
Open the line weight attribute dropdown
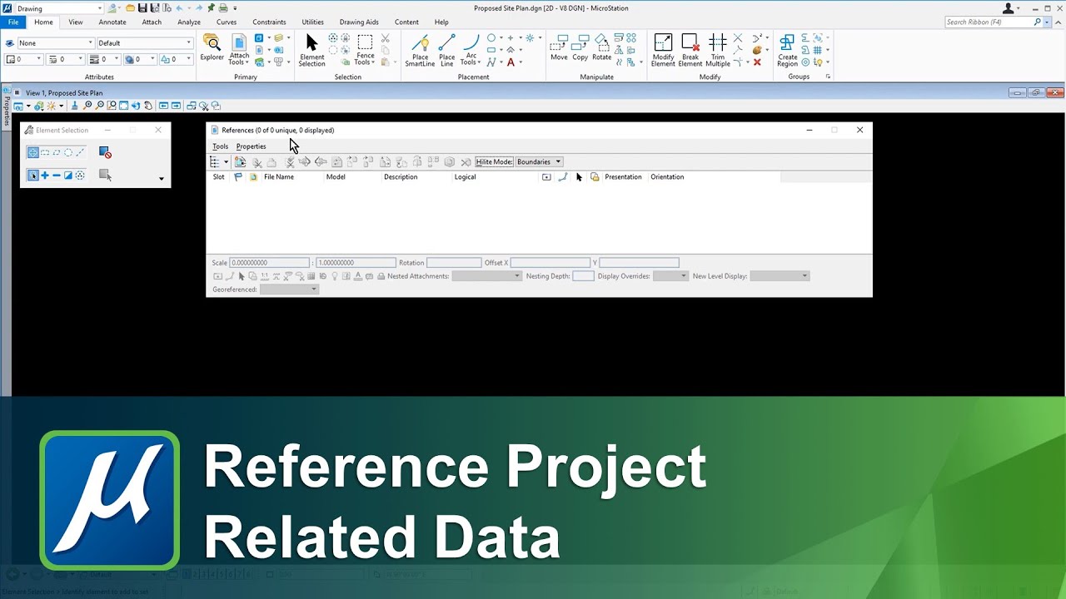[x=104, y=59]
